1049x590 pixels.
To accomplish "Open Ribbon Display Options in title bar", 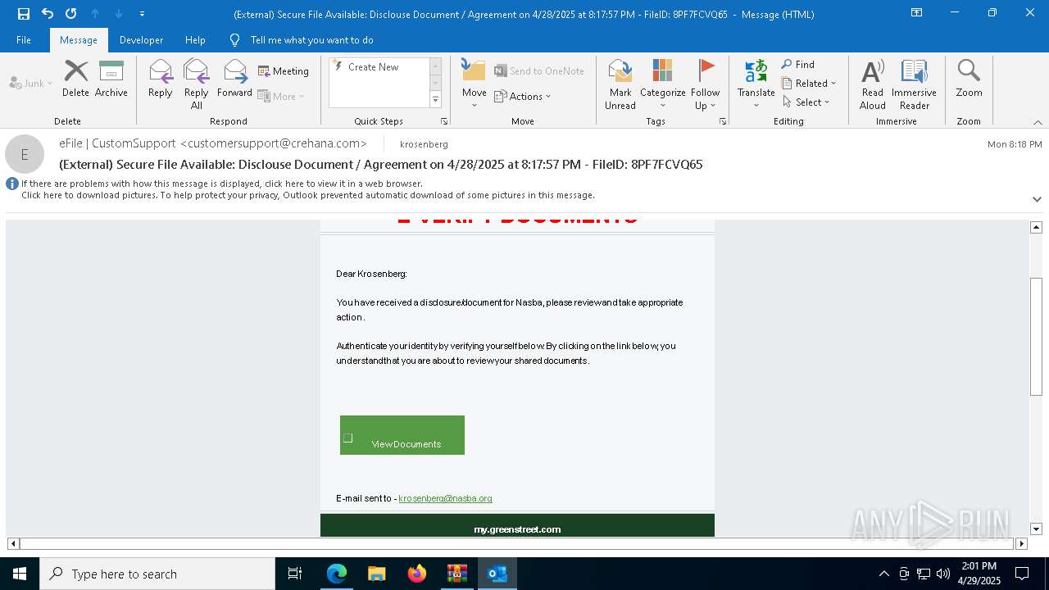I will [x=916, y=13].
